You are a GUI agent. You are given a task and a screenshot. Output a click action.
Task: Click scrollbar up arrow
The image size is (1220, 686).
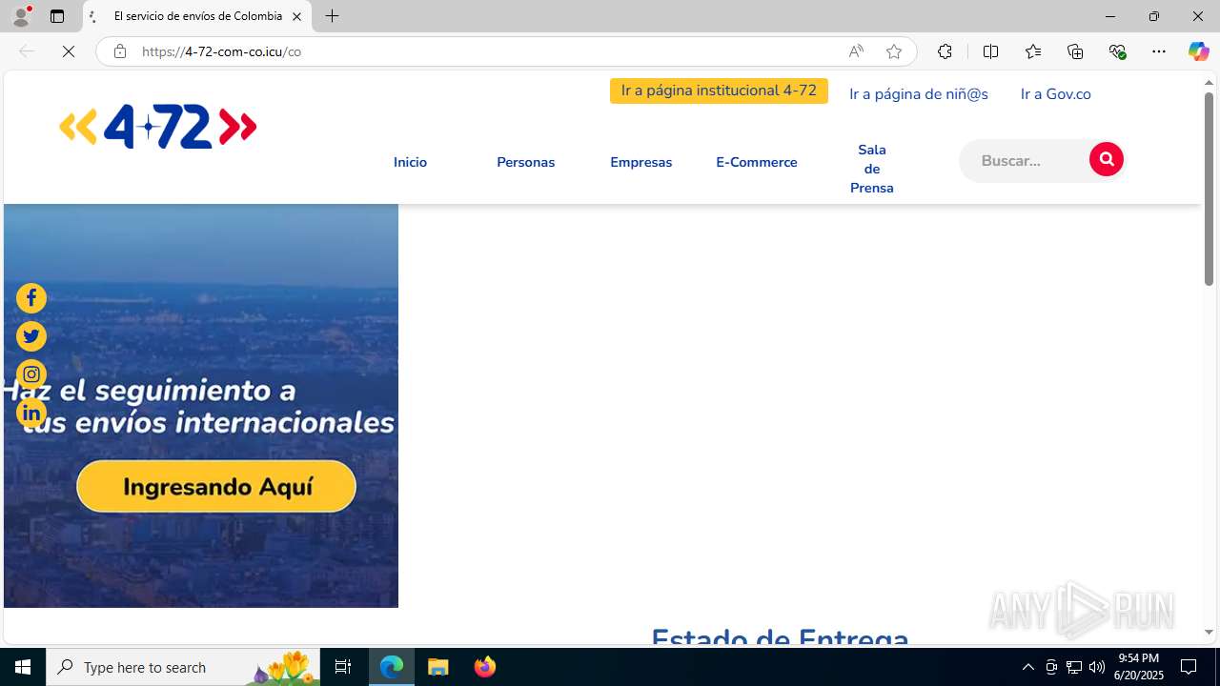(1209, 83)
